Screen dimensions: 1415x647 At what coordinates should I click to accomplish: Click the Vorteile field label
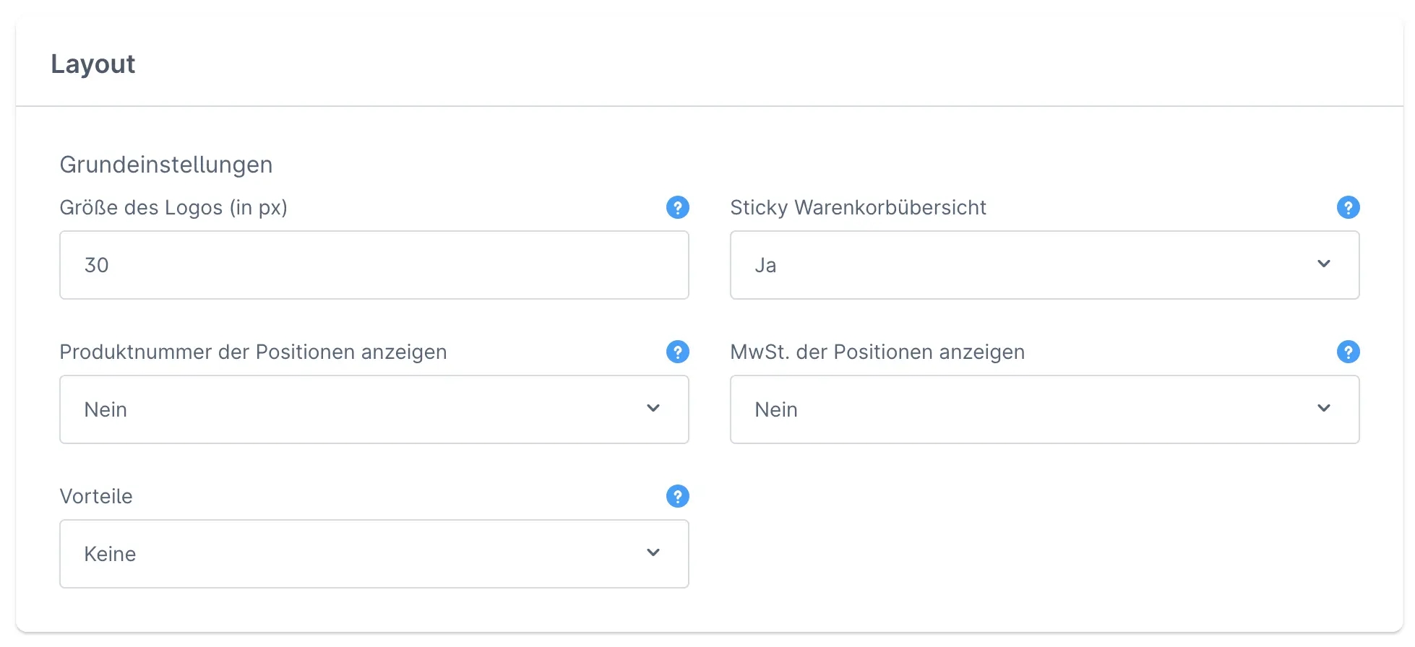pos(96,497)
